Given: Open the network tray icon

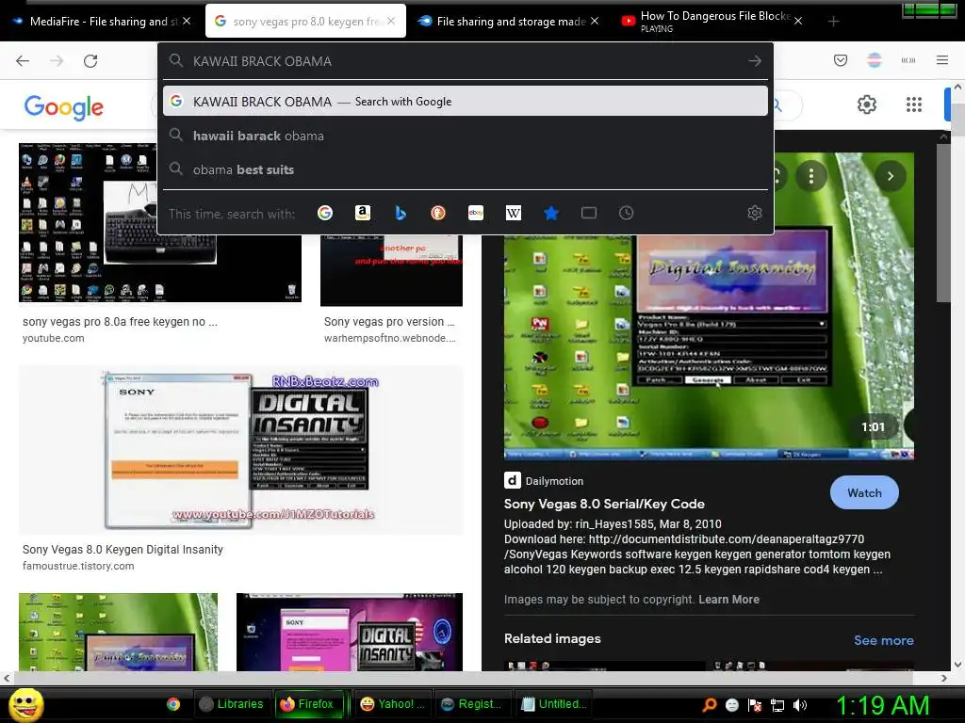Looking at the screenshot, I should point(777,704).
